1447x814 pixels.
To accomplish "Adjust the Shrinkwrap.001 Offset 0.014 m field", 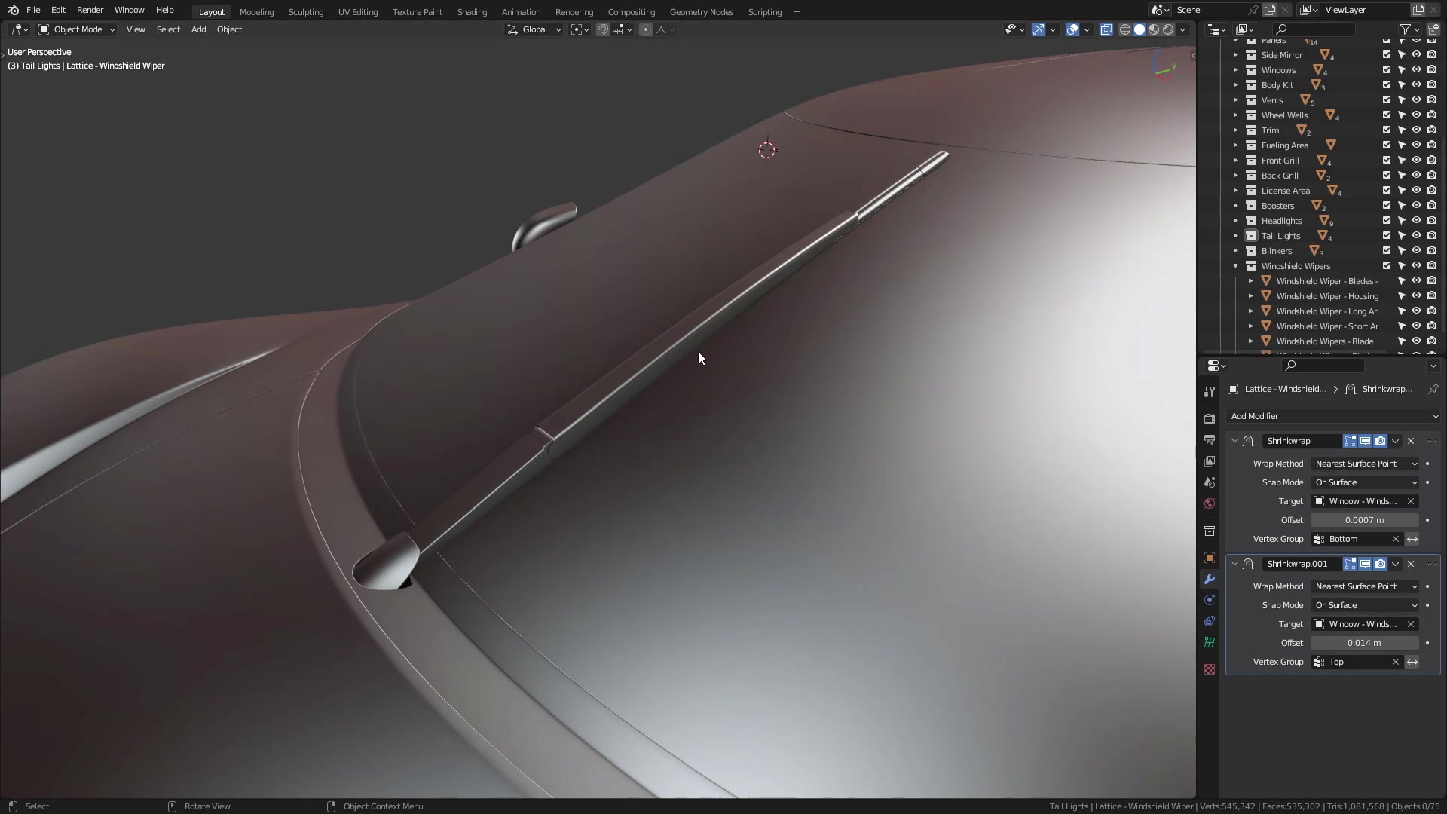I will (1365, 643).
